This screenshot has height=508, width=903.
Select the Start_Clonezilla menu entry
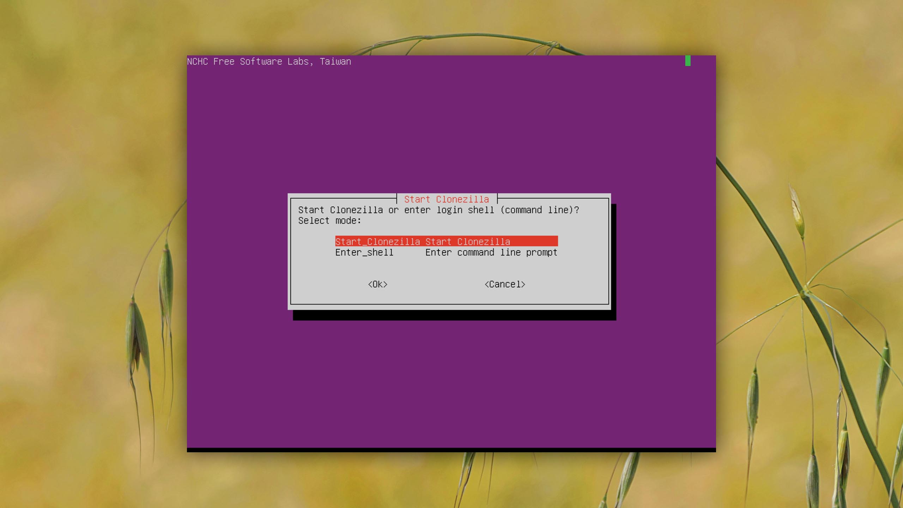point(446,241)
